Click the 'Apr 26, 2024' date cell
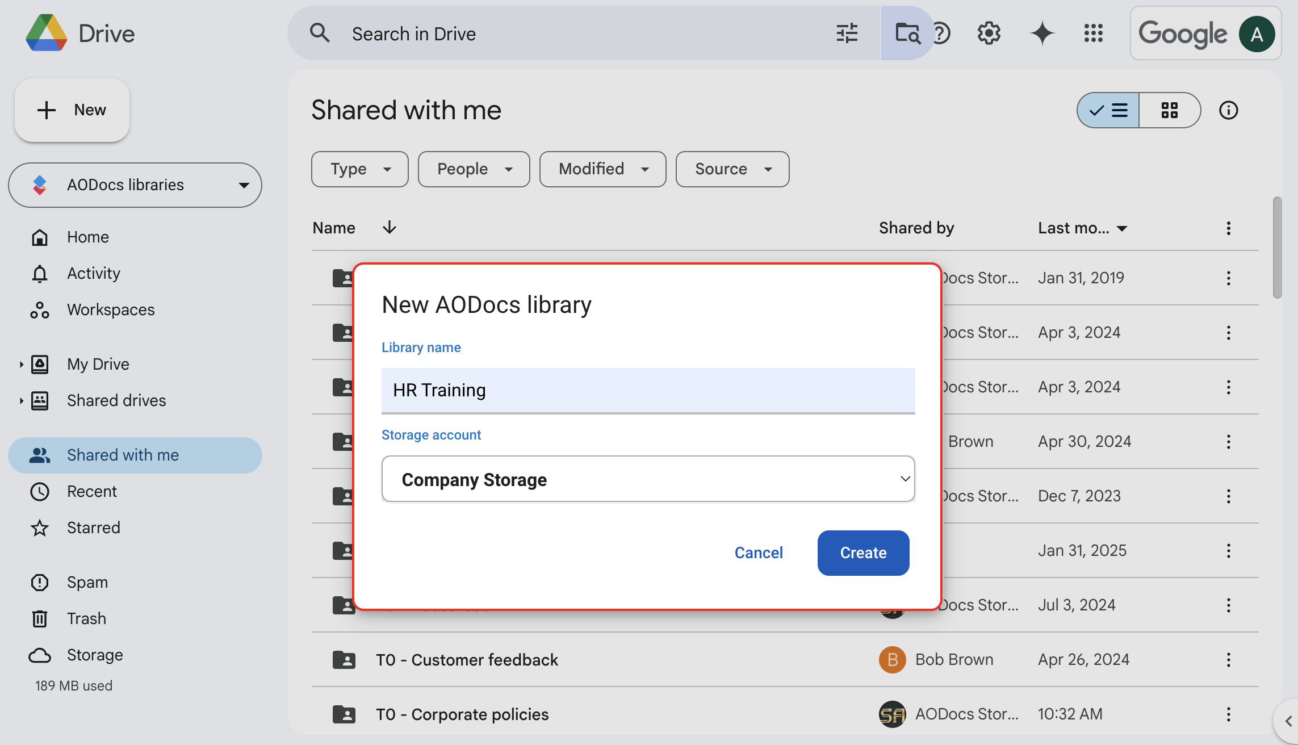This screenshot has width=1298, height=745. click(x=1083, y=660)
